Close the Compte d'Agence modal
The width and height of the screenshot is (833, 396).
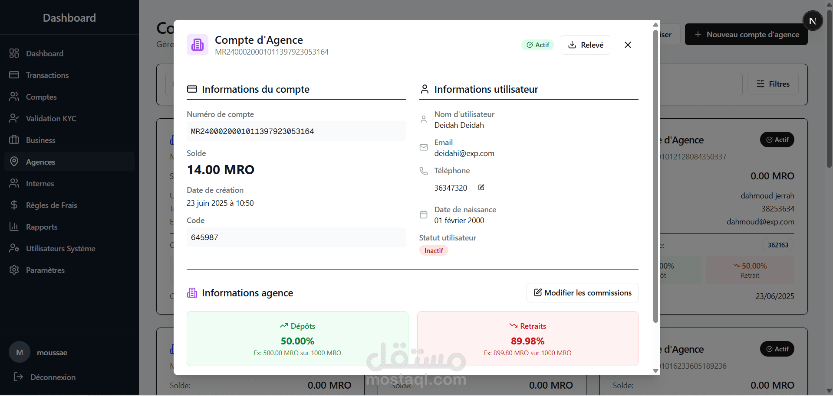click(x=628, y=45)
